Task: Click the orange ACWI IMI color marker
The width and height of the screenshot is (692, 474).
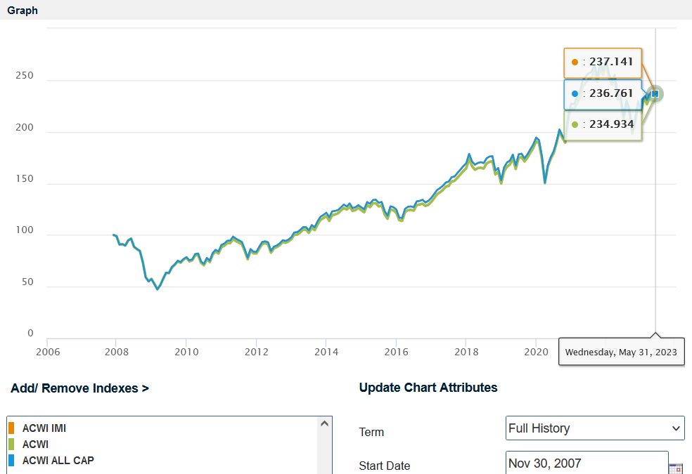Action: pyautogui.click(x=11, y=428)
